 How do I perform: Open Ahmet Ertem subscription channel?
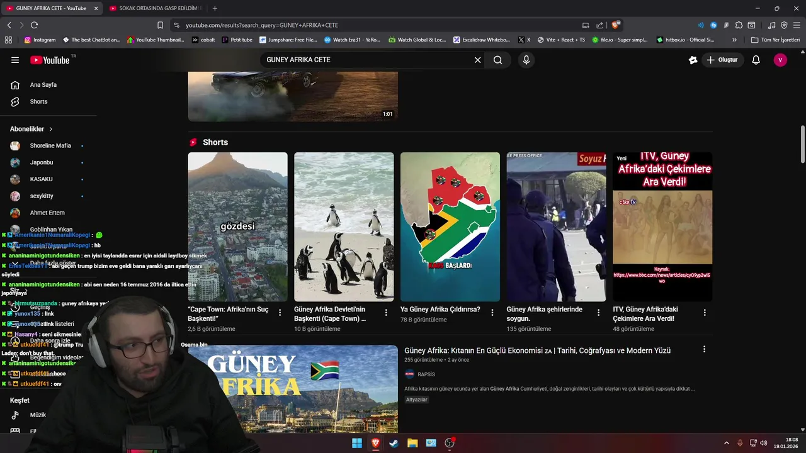[48, 213]
